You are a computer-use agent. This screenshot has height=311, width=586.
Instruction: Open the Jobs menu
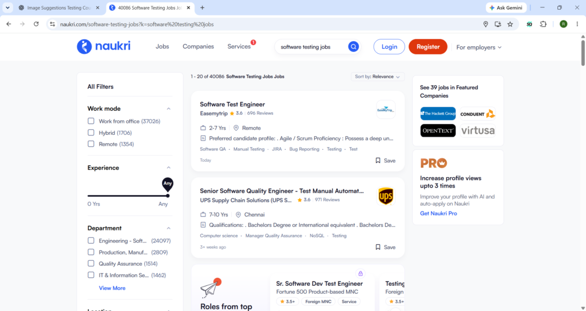[x=162, y=46]
